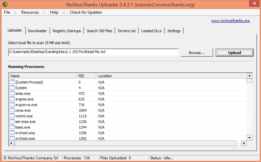Viewport: 261px width, 162px height.
Task: Click the N/A location of smss.exe
Action: coord(101,93)
